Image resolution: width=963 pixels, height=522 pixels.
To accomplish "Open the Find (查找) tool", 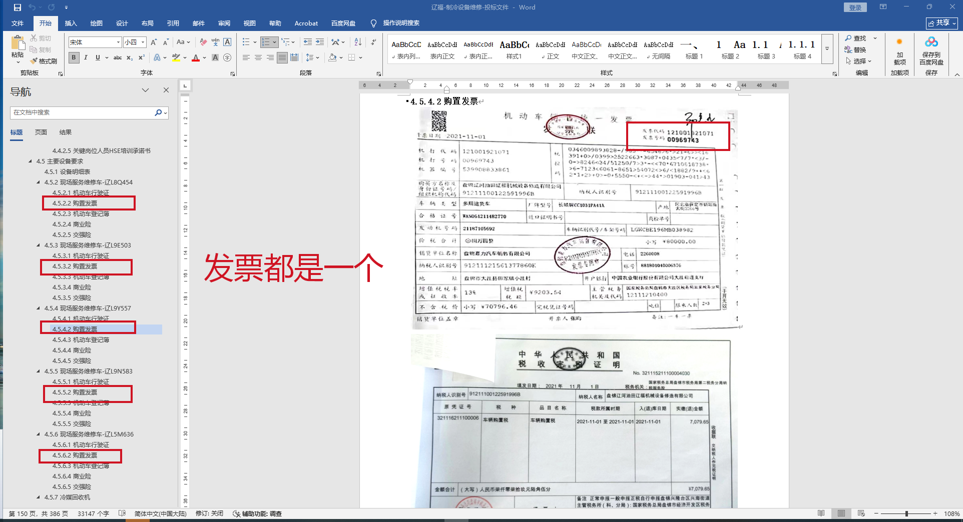I will pyautogui.click(x=855, y=38).
